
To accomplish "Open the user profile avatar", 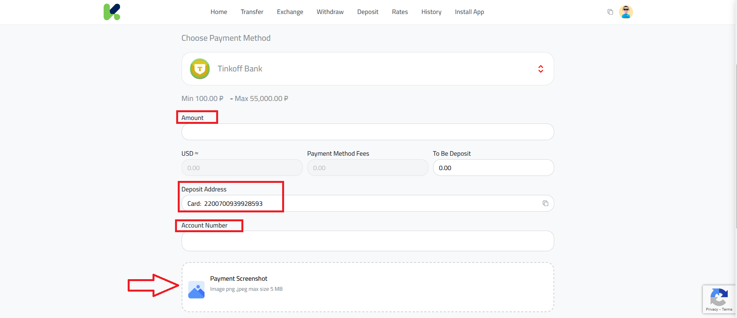I will click(626, 12).
